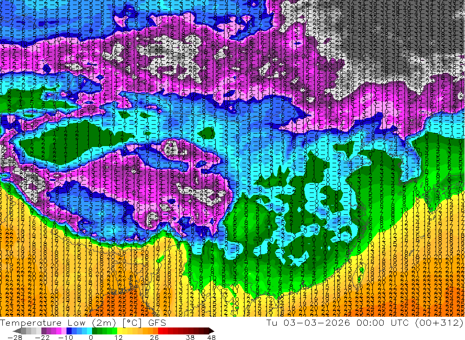The image size is (465, 340).
Task: Click the '-10' legend label
Action: coord(66,337)
